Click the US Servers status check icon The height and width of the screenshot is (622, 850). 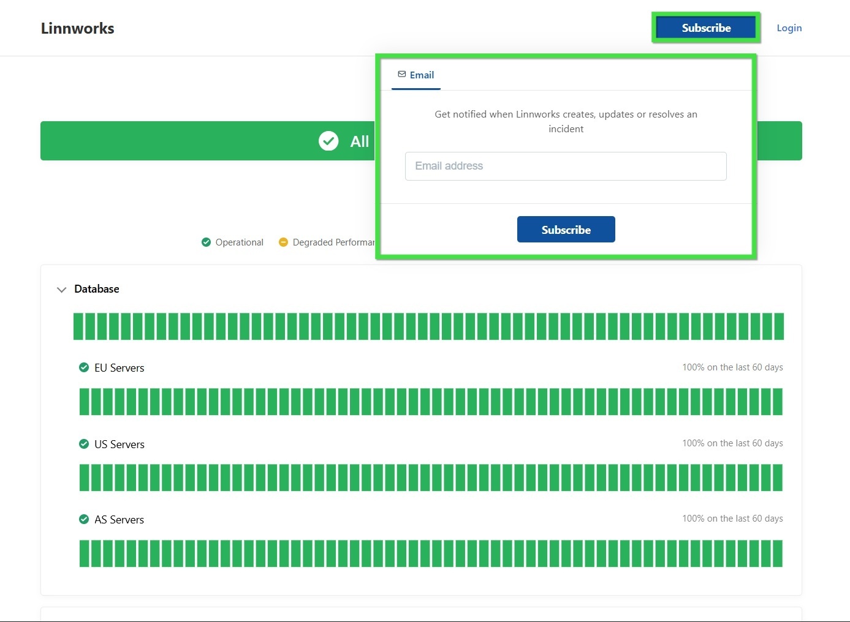(x=84, y=444)
